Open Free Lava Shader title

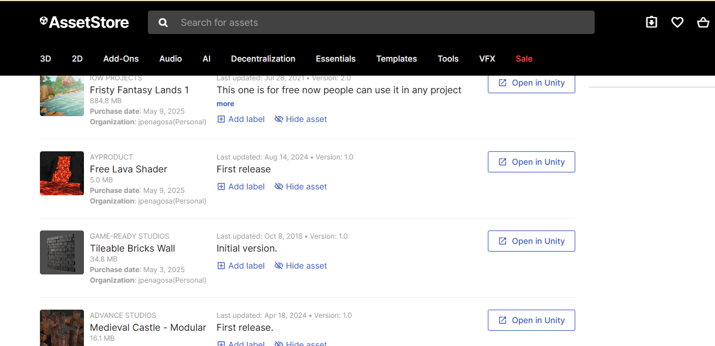pyautogui.click(x=129, y=169)
